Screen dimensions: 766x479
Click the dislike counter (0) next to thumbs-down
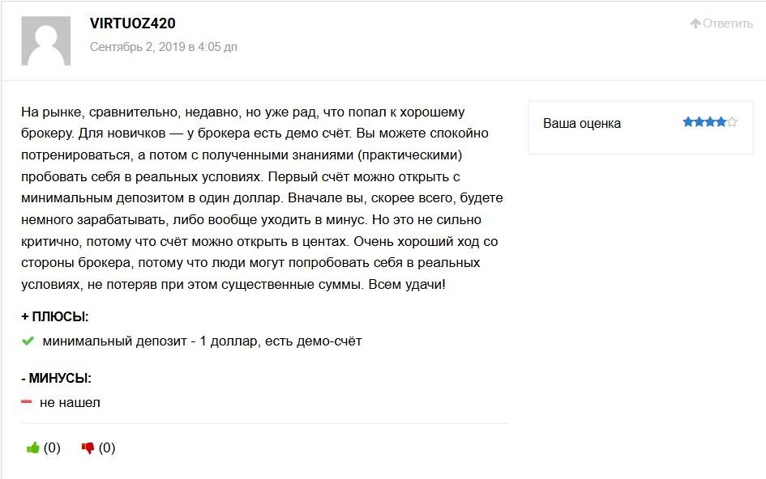(107, 447)
